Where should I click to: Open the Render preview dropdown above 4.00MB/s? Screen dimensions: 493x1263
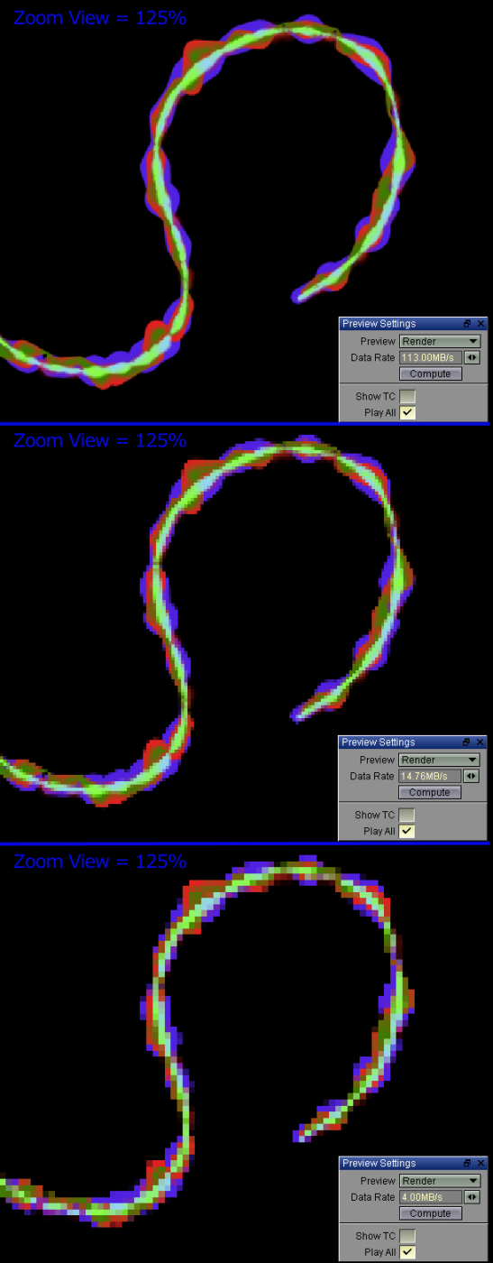click(x=440, y=1181)
